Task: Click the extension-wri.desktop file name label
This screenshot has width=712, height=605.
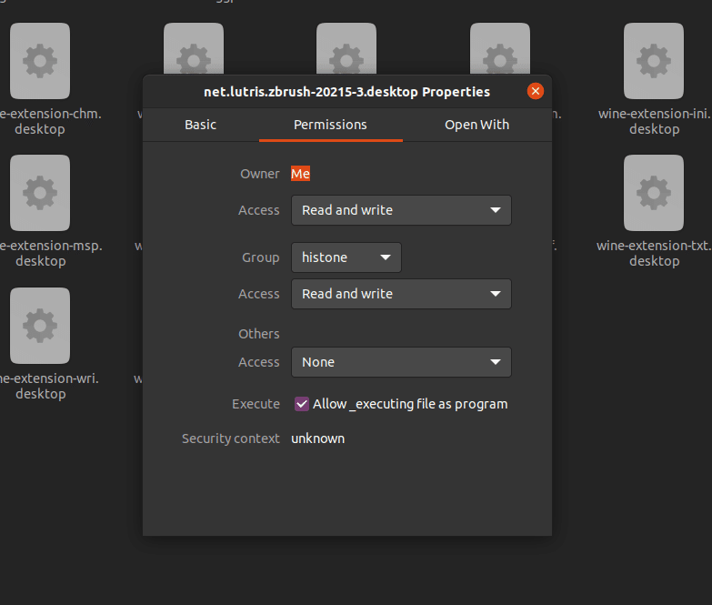Action: pos(49,386)
